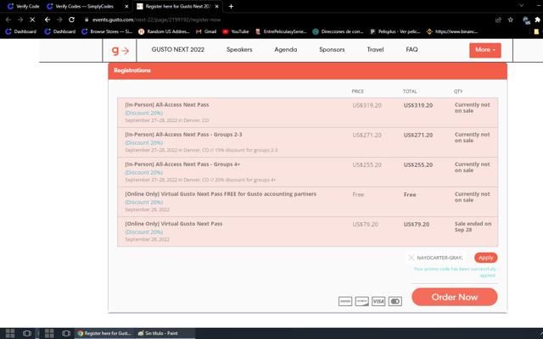Close the Register here for Gusto Next tab

[x=217, y=6]
